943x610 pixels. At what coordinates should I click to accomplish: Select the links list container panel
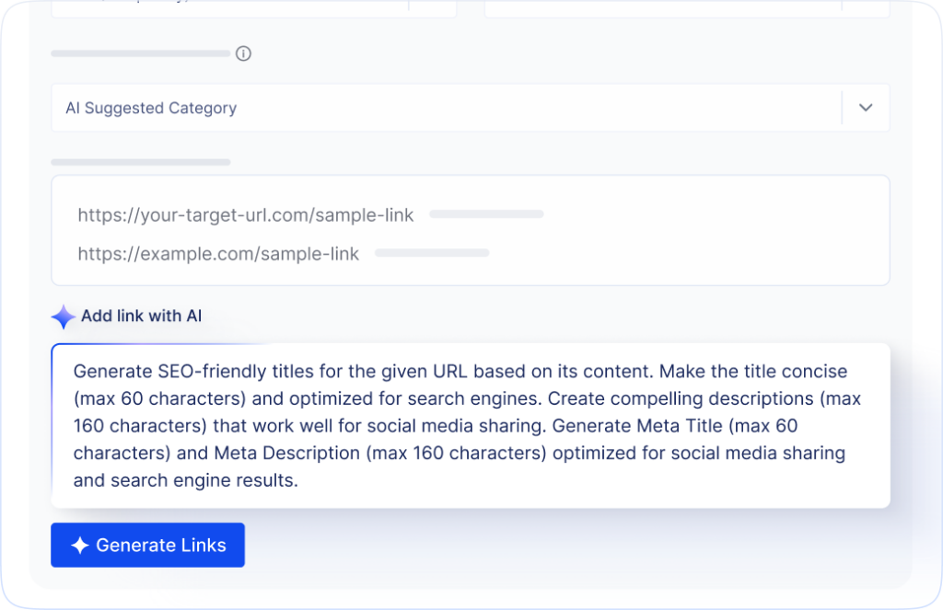[x=471, y=230]
